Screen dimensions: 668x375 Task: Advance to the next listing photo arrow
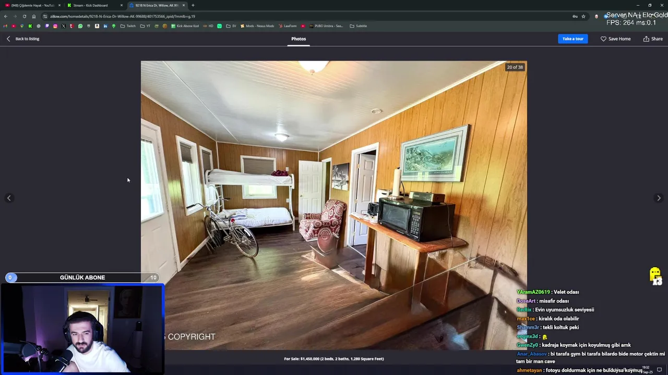(659, 198)
